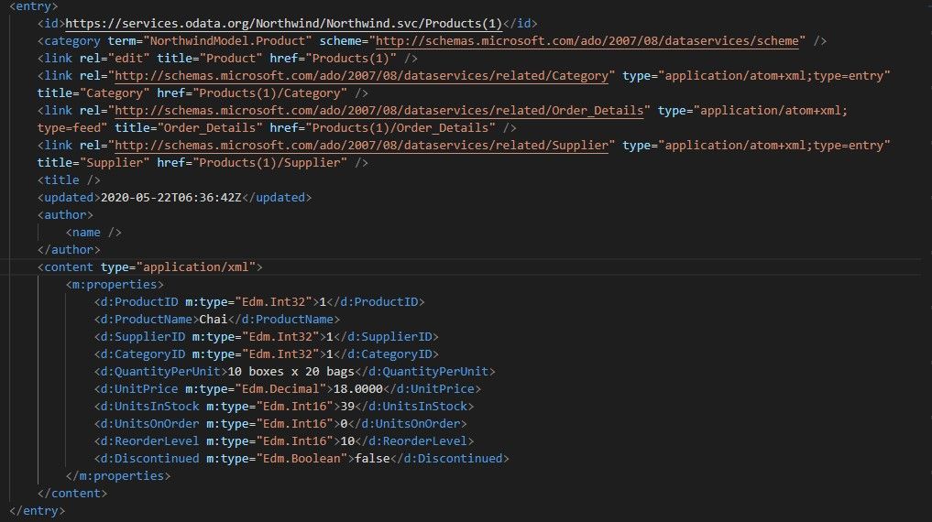This screenshot has height=522, width=932.
Task: Click the d:CategoryID element line
Action: pos(267,353)
